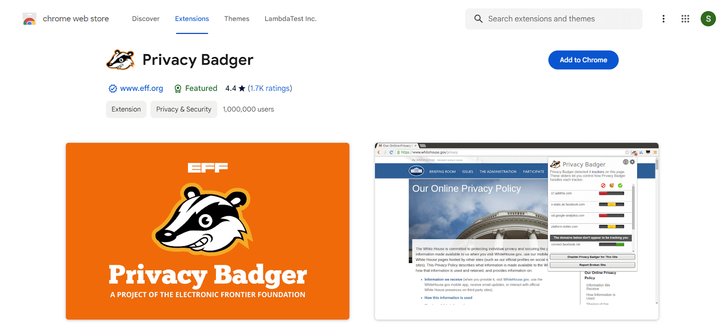Click the bookmark star in screenshot browser

tap(627, 152)
